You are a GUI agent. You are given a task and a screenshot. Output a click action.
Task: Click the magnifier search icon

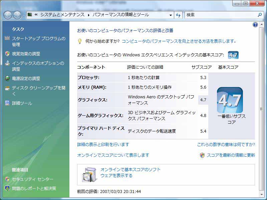point(260,15)
